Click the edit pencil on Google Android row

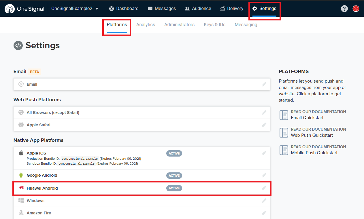264,175
